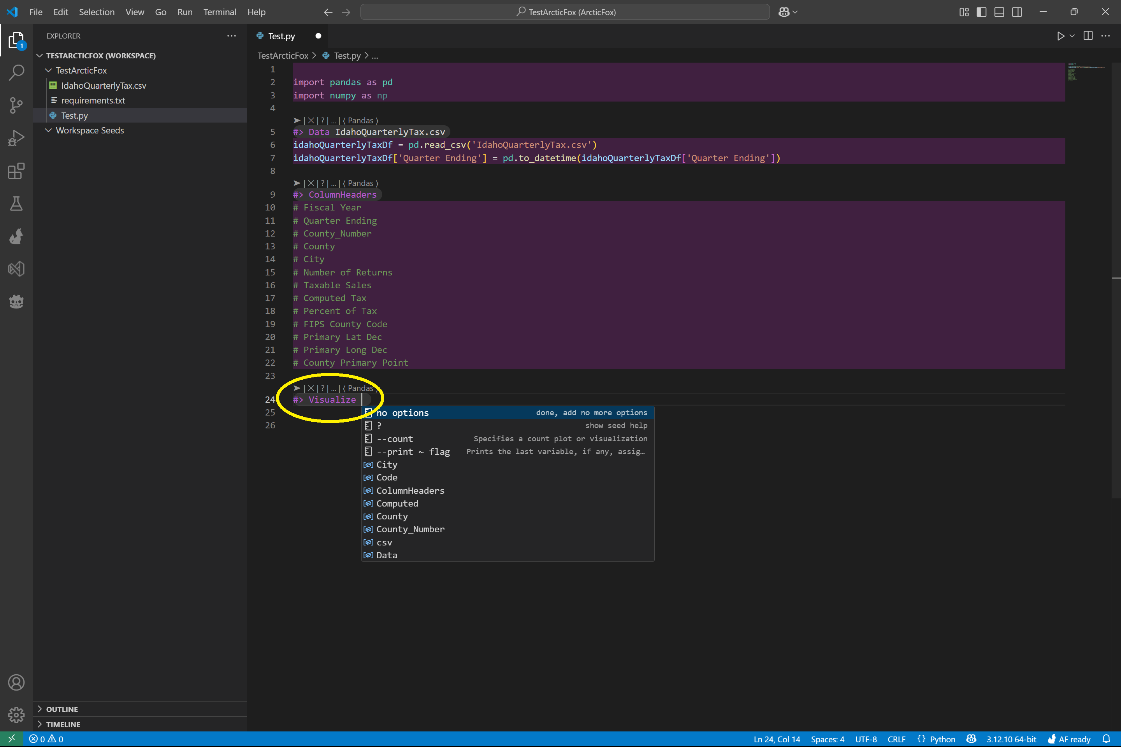Click the UTF-8 encoding selector
Image resolution: width=1121 pixels, height=747 pixels.
[866, 739]
